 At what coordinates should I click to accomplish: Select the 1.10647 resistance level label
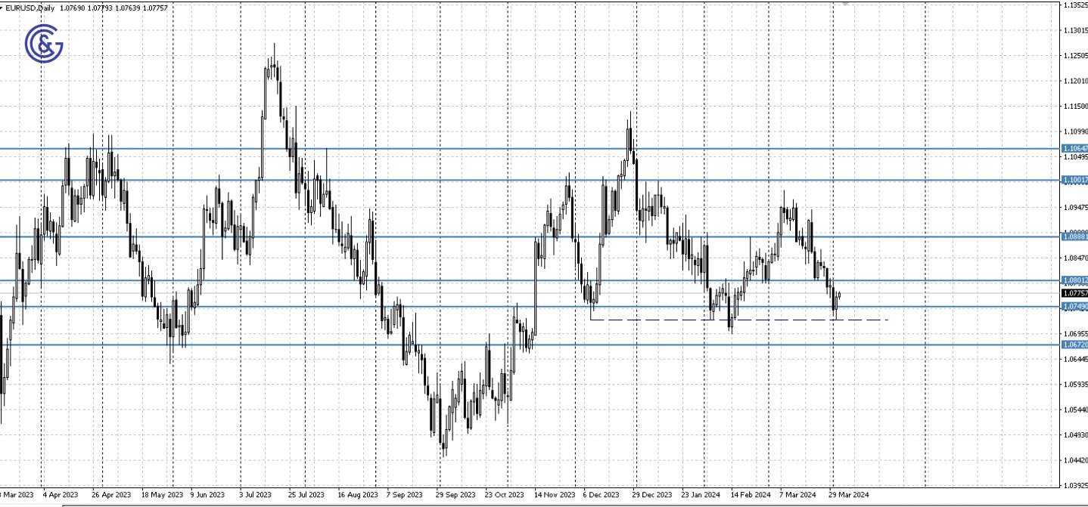coord(1071,149)
